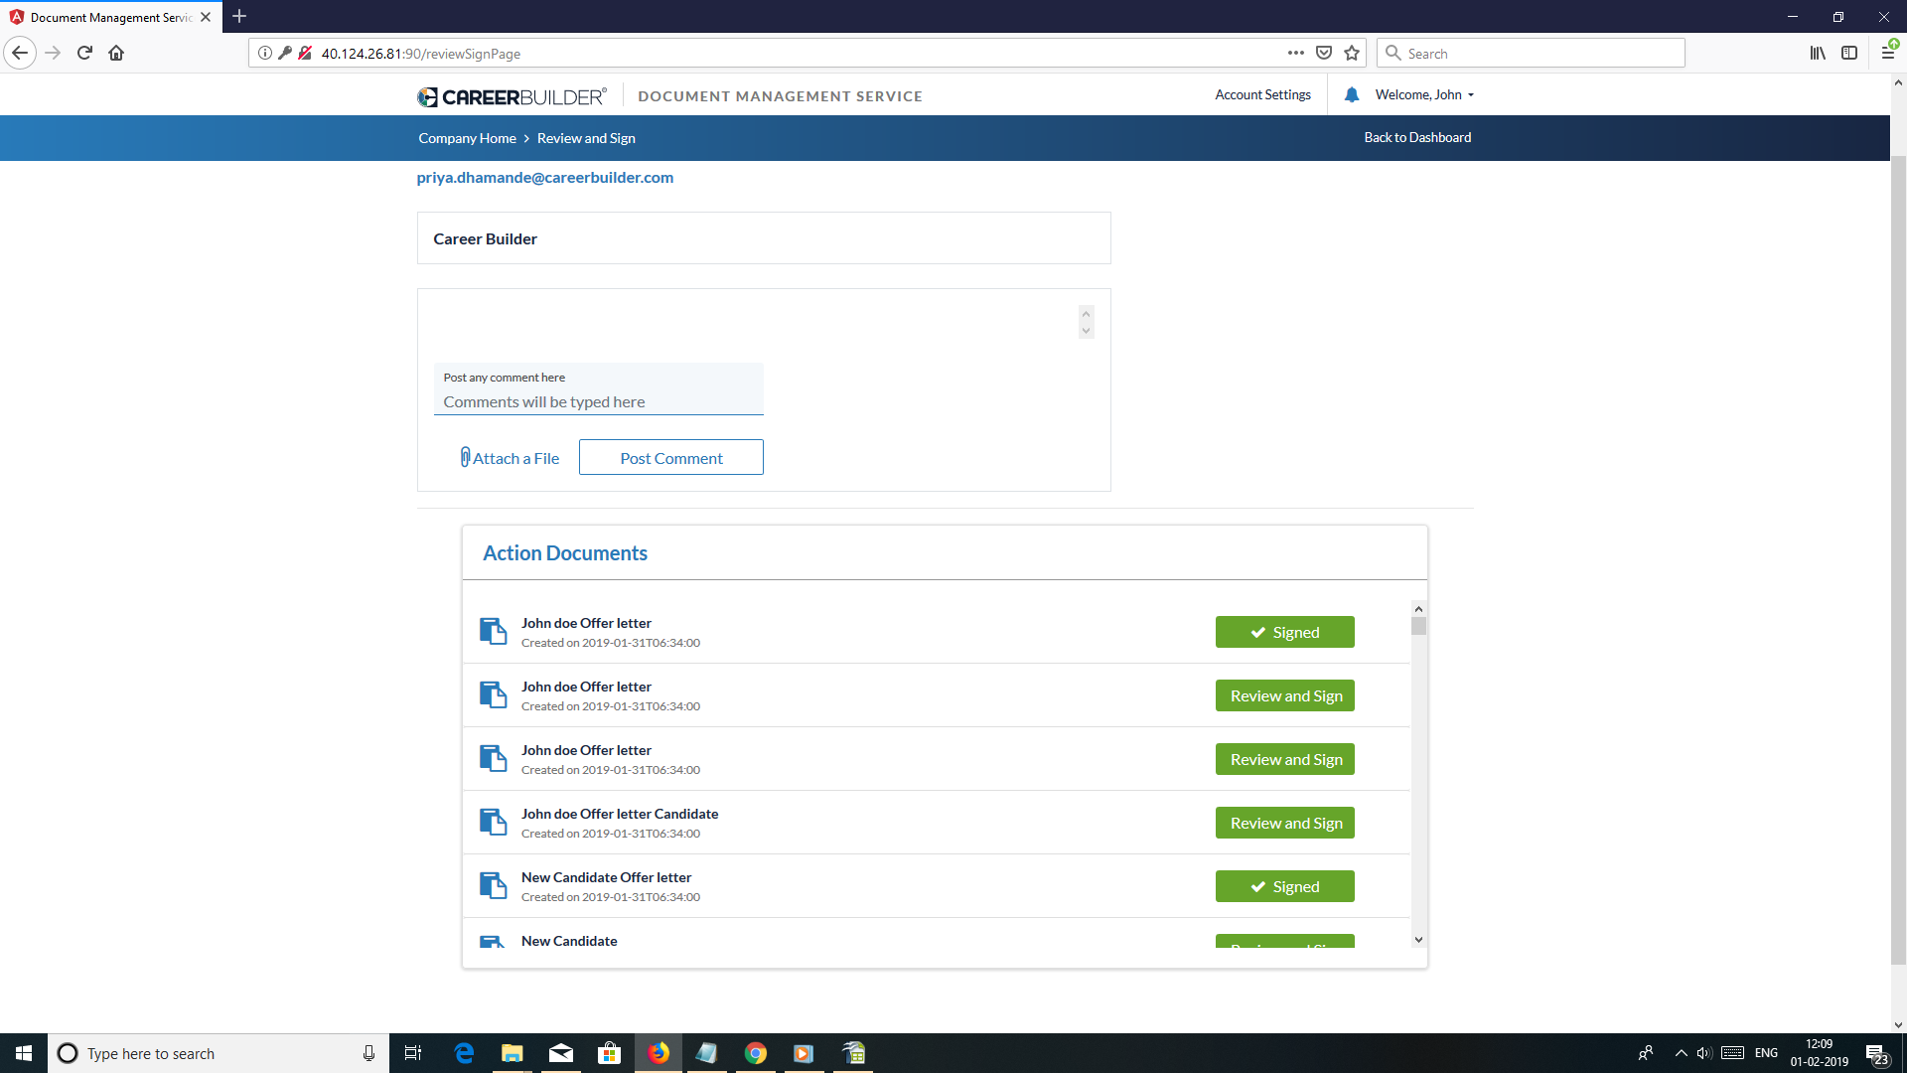Click Signed button for New Candidate Offer letter
Image resolution: width=1907 pixels, height=1073 pixels.
click(1284, 886)
